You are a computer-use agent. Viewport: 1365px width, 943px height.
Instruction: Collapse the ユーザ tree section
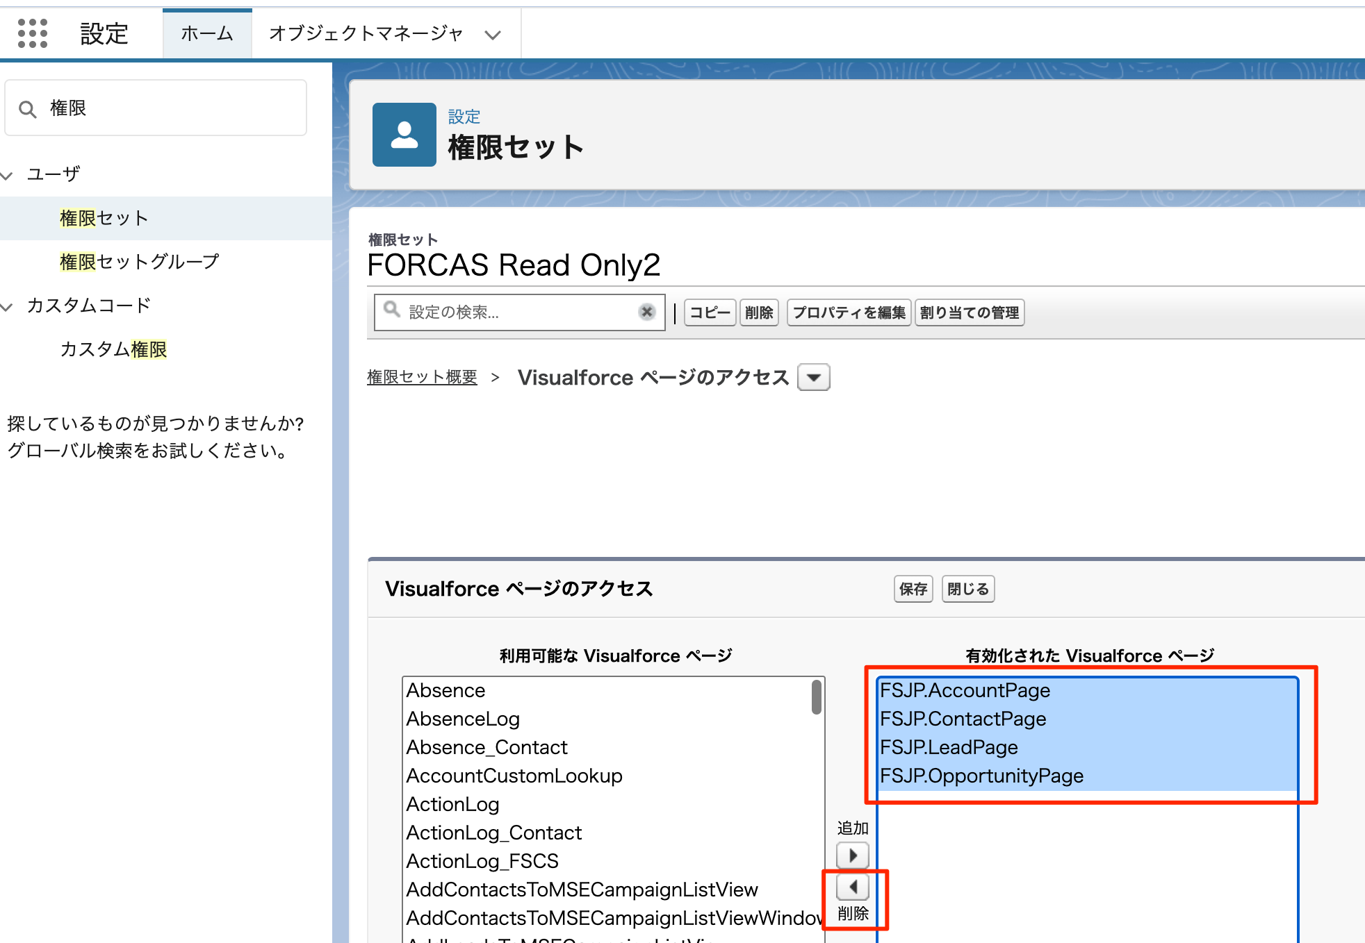[8, 175]
